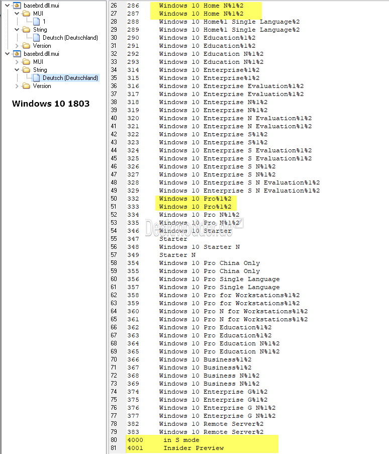The width and height of the screenshot is (389, 454).
Task: Click folder icon of expanded MUI node
Action: pos(26,13)
